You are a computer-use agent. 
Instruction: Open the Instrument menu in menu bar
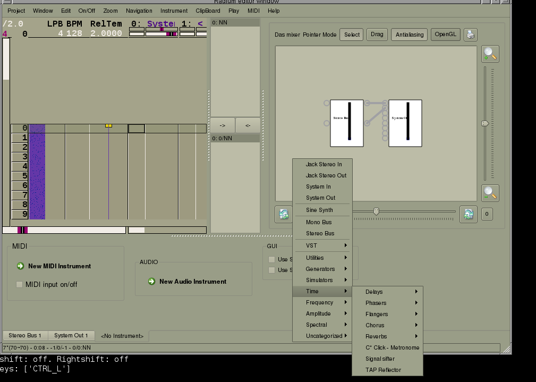[x=174, y=11]
